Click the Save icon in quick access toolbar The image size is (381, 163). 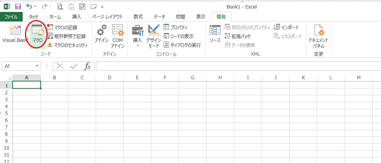18,7
